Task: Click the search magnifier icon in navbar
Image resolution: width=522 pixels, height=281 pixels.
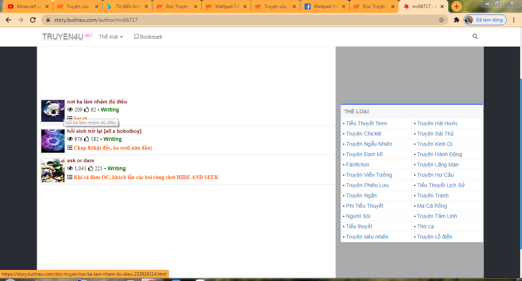Action: pyautogui.click(x=475, y=37)
